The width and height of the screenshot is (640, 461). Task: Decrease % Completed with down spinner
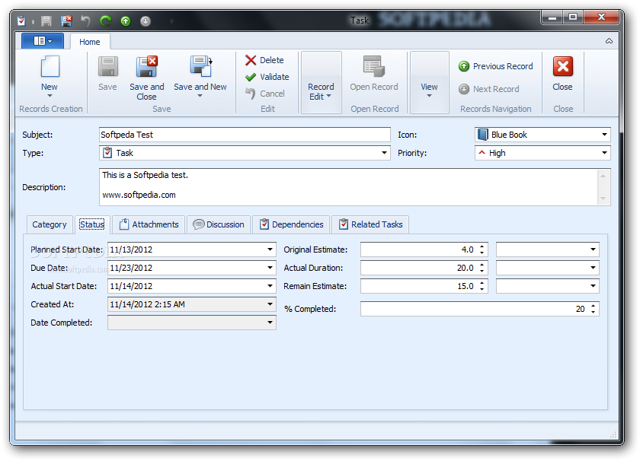coord(593,312)
